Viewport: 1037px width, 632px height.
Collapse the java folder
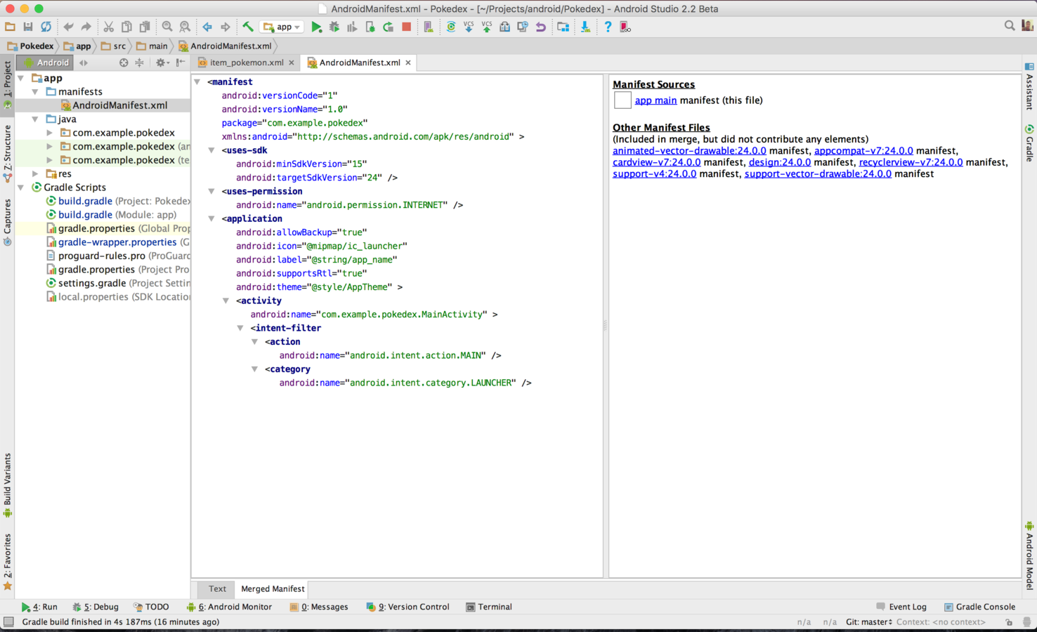coord(35,119)
